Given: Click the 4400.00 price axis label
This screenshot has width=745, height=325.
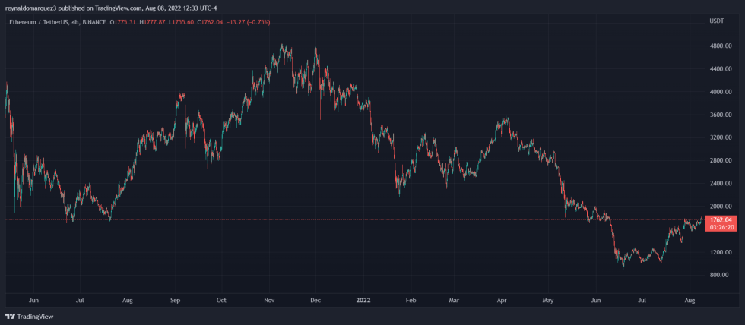Looking at the screenshot, I should coord(721,69).
